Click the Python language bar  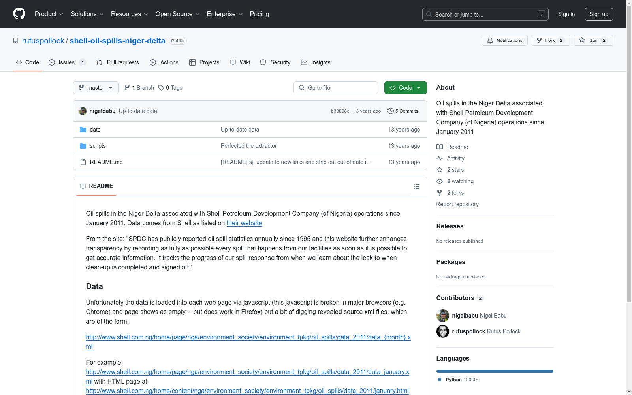pyautogui.click(x=495, y=371)
